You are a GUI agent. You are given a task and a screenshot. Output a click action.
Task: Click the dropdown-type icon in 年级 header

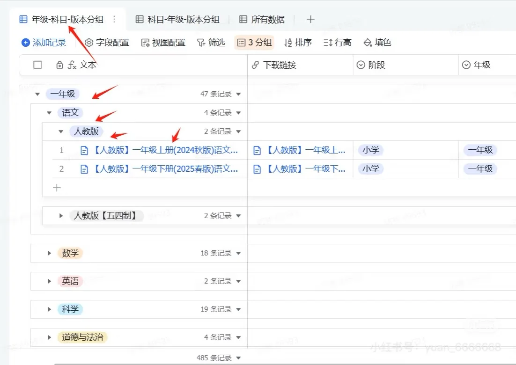[466, 65]
